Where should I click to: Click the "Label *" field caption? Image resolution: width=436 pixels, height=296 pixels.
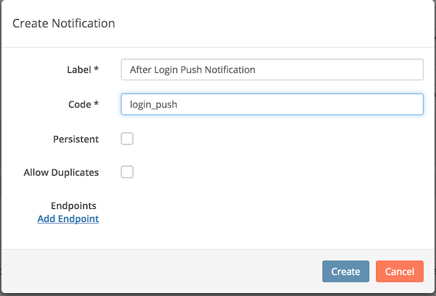pos(78,69)
